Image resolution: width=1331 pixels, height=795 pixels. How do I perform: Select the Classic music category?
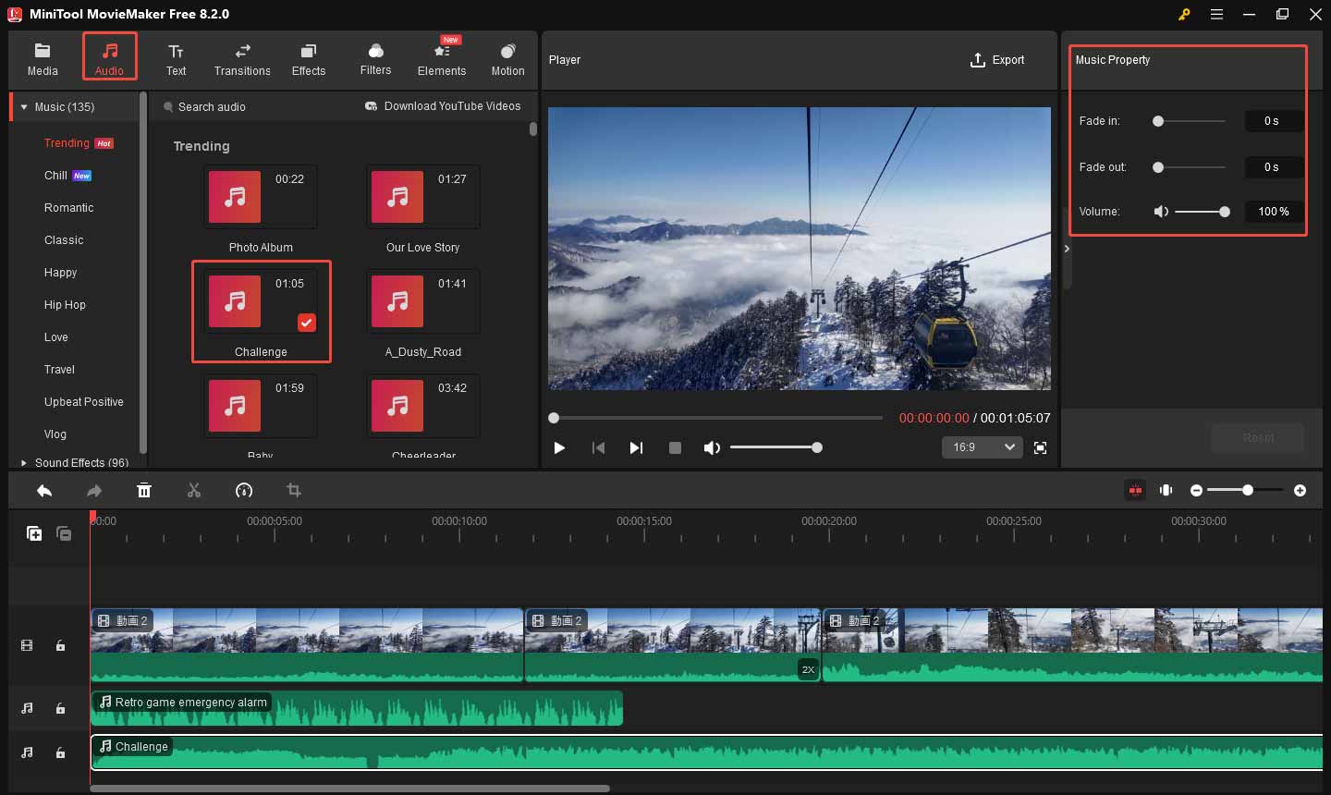tap(64, 240)
